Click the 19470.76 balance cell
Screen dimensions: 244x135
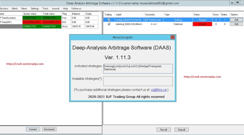[78, 26]
